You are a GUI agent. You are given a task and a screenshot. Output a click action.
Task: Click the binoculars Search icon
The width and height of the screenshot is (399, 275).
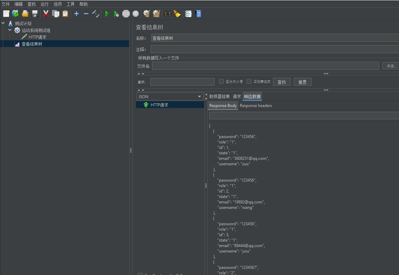point(167,14)
